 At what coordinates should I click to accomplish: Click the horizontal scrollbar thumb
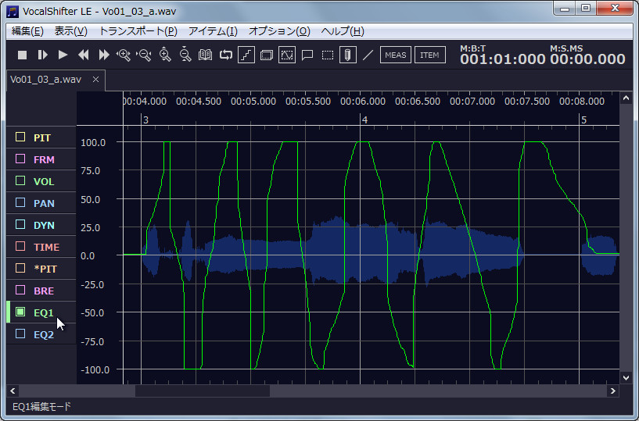202,391
